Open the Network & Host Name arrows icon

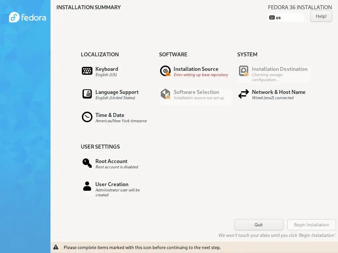[244, 94]
